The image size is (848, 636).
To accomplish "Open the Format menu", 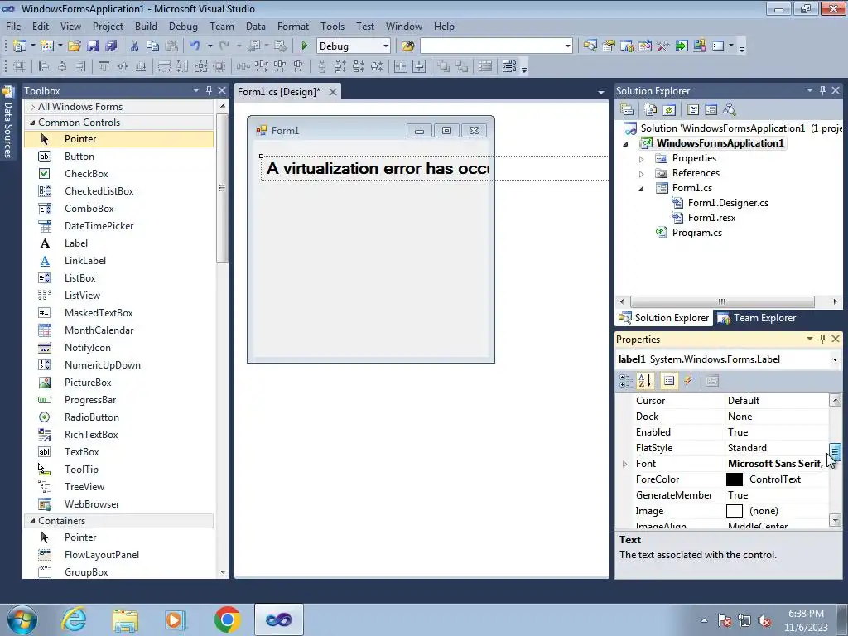I will [292, 26].
